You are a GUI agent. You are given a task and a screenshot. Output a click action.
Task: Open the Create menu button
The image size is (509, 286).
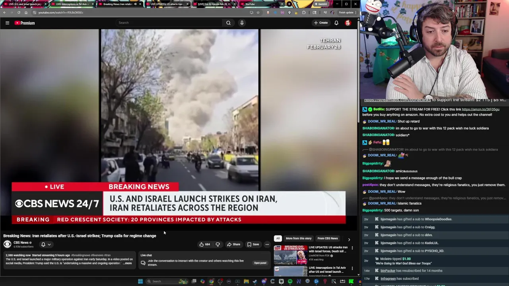[x=321, y=23]
